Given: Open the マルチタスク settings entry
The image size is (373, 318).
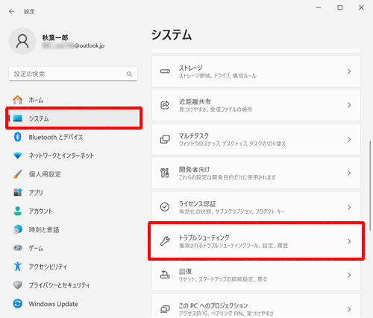Looking at the screenshot, I should tap(256, 139).
